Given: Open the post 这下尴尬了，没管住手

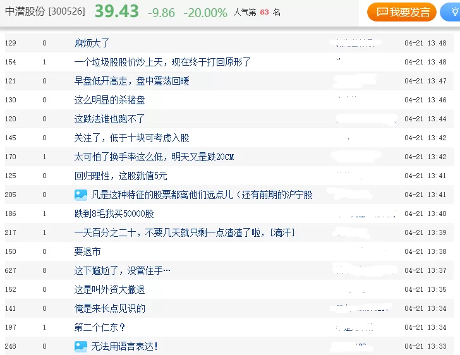Looking at the screenshot, I should tap(122, 270).
